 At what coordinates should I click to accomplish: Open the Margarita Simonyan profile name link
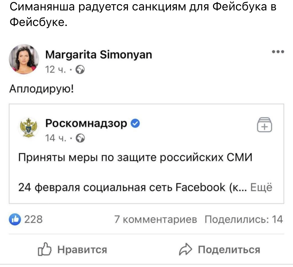point(98,55)
